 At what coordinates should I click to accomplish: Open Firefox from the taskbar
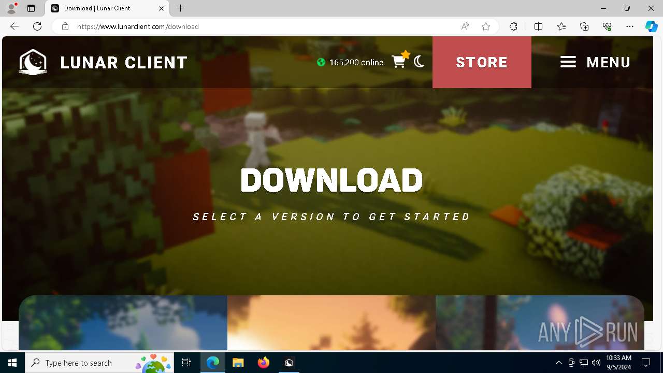pyautogui.click(x=264, y=363)
